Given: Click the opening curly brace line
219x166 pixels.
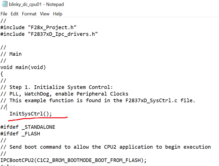Looking at the screenshot, I should (x=2, y=74).
